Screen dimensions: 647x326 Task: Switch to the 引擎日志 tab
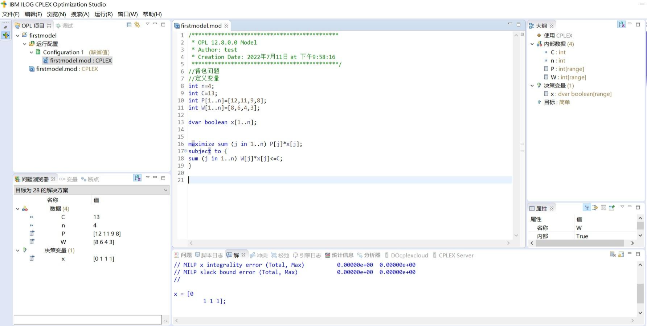point(307,255)
